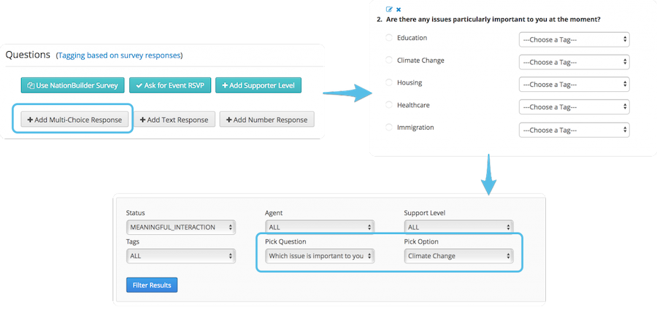This screenshot has height=318, width=657.
Task: Click the blue Filter Results button
Action: 152,285
